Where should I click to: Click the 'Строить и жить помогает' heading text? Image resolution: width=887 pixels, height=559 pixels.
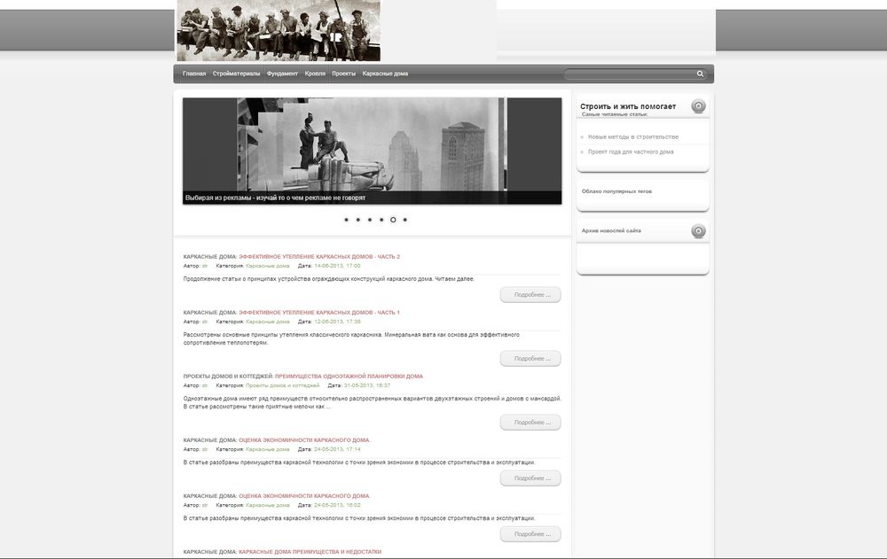pyautogui.click(x=628, y=106)
